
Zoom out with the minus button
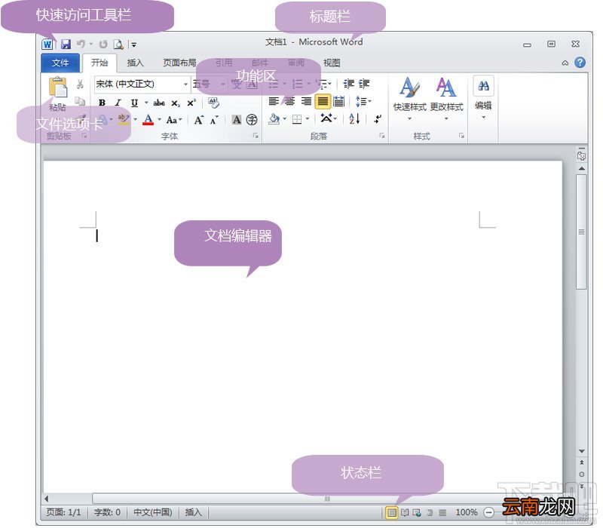[x=488, y=512]
